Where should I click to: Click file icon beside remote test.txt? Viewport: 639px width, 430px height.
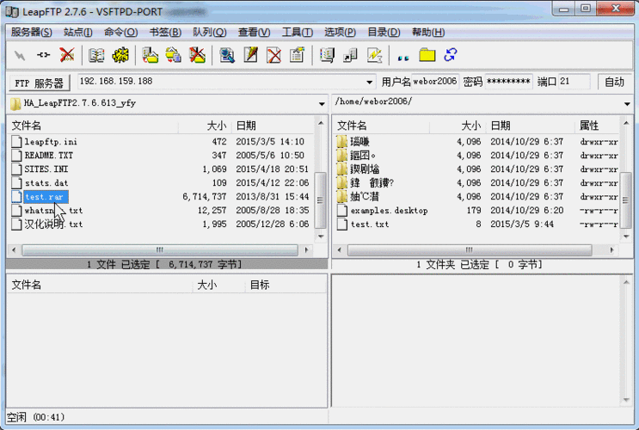coord(342,224)
